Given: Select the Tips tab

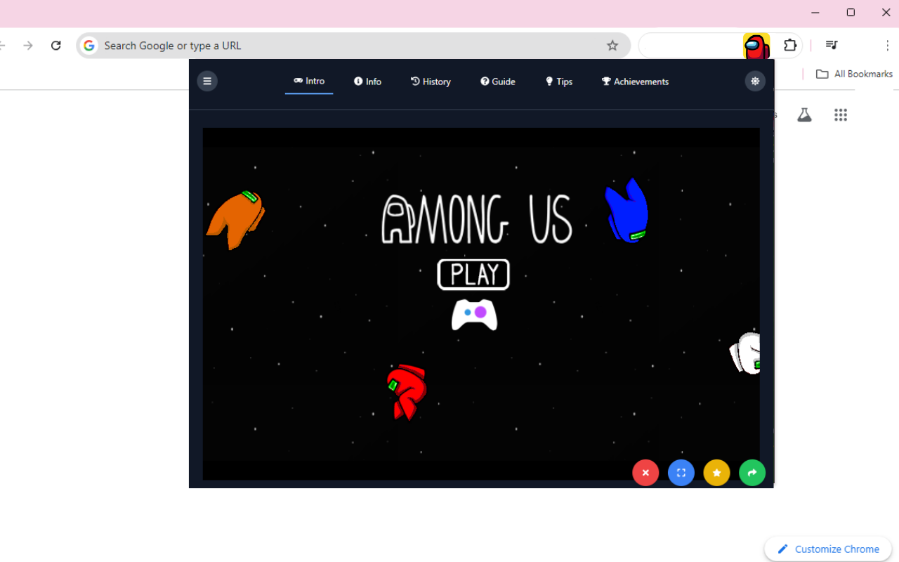Looking at the screenshot, I should pyautogui.click(x=559, y=81).
